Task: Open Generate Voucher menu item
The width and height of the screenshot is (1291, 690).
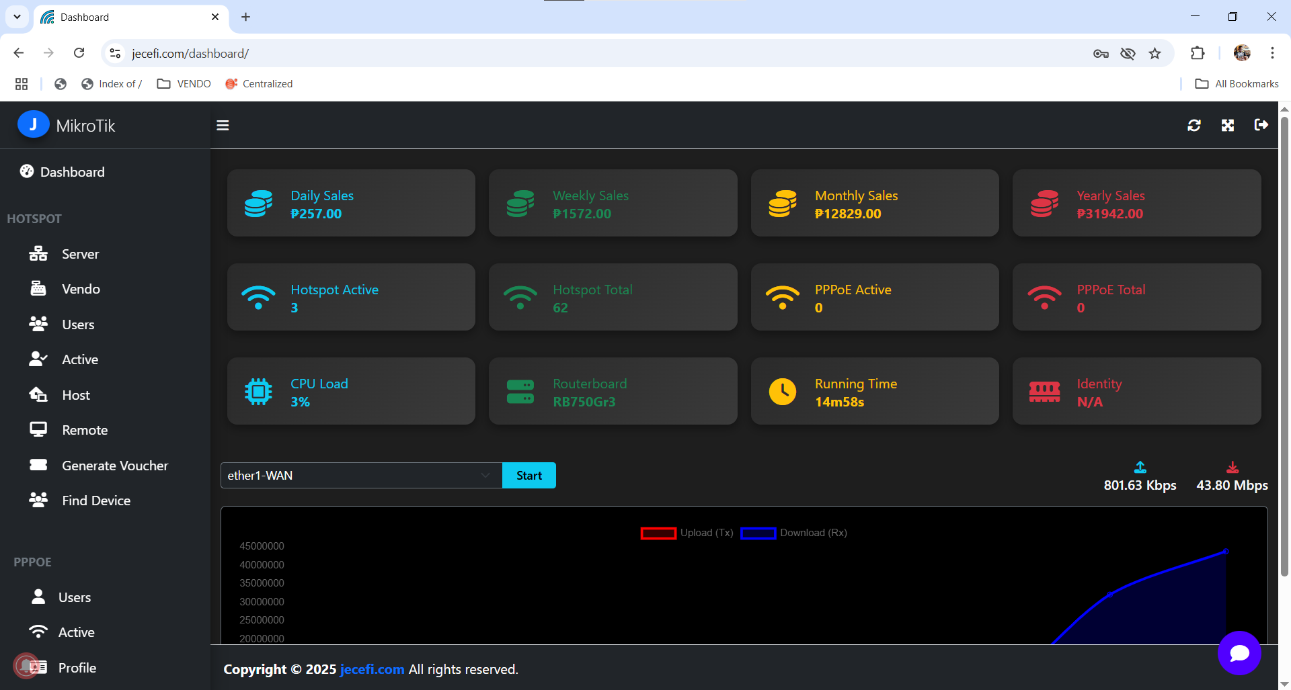Action: point(99,466)
